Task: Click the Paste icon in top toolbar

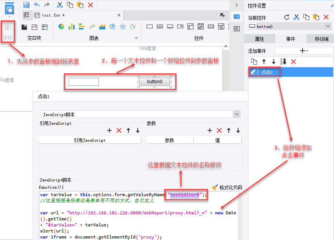Action: point(80,5)
